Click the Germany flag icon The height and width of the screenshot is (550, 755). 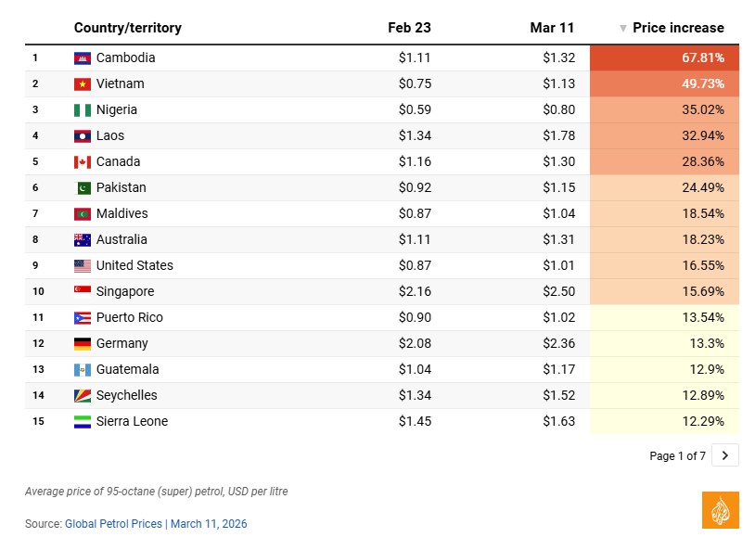coord(83,343)
